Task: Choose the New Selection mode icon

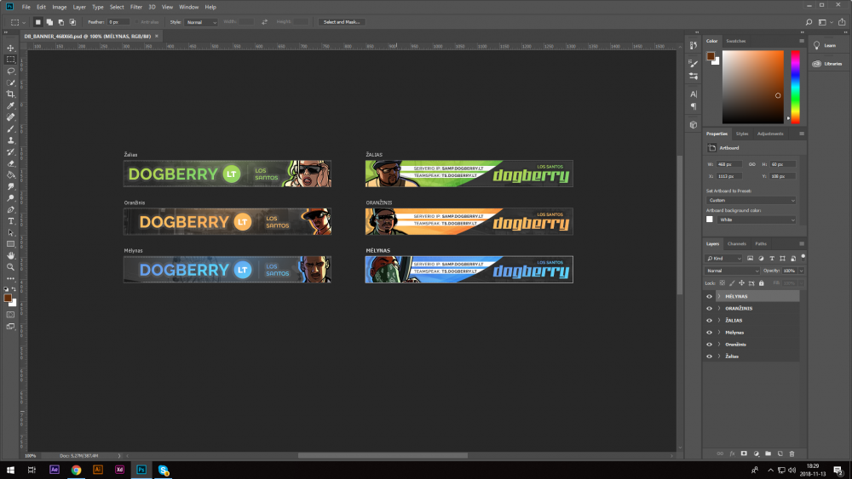Action: (37, 22)
